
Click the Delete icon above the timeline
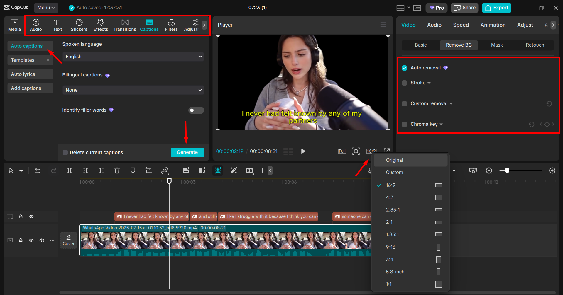[x=117, y=170]
